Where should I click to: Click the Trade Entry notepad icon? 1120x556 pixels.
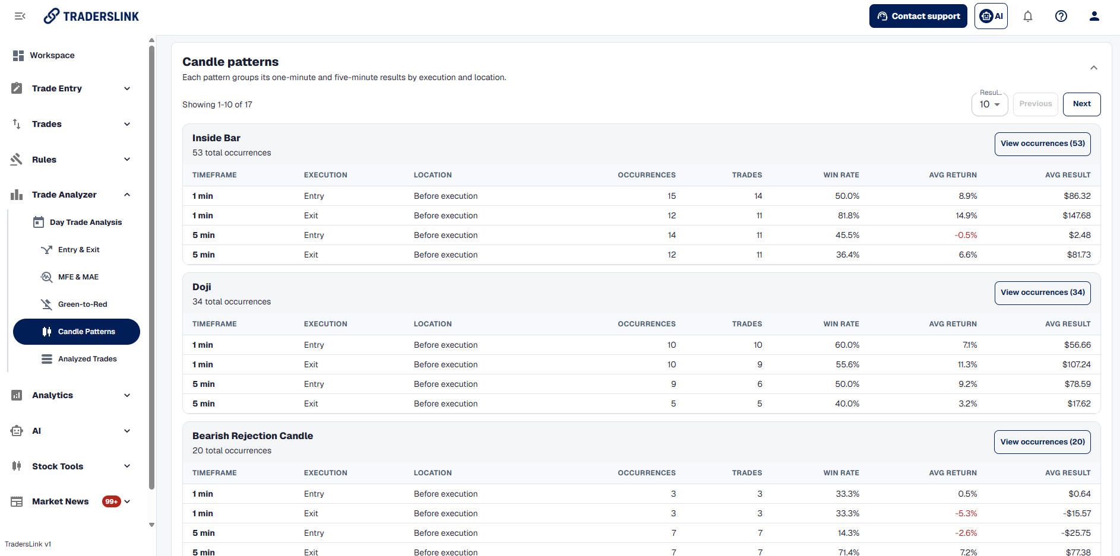pyautogui.click(x=17, y=88)
